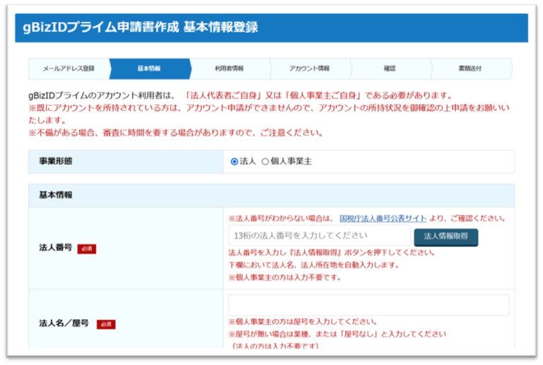Click the 基本情報 section header
The width and height of the screenshot is (543, 365).
coord(55,195)
